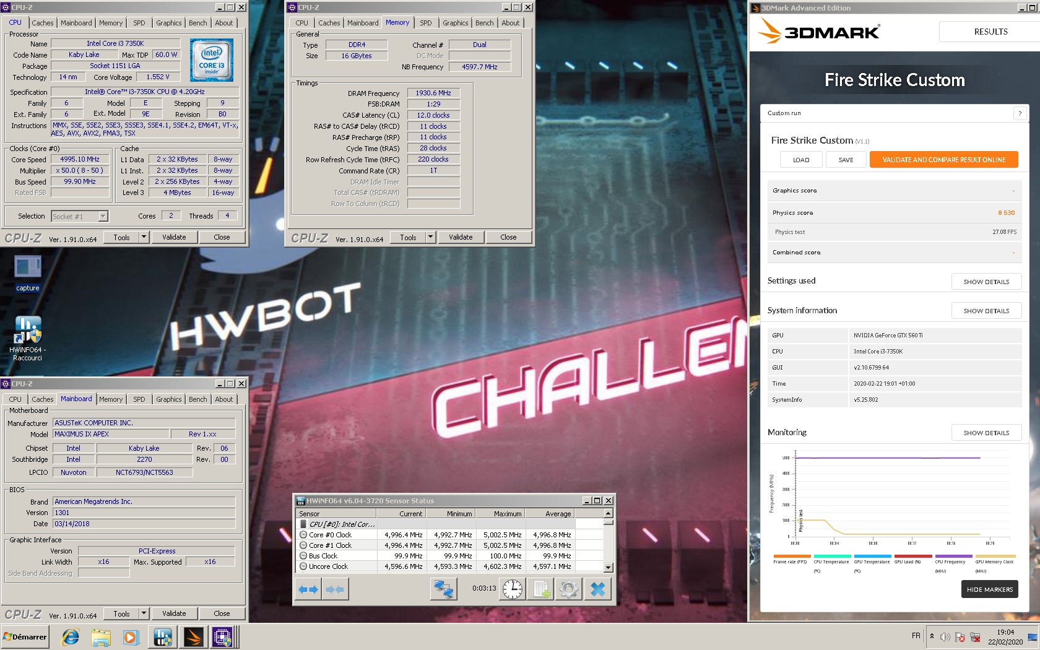Click HWiNFO network remote monitoring icon

pos(443,589)
